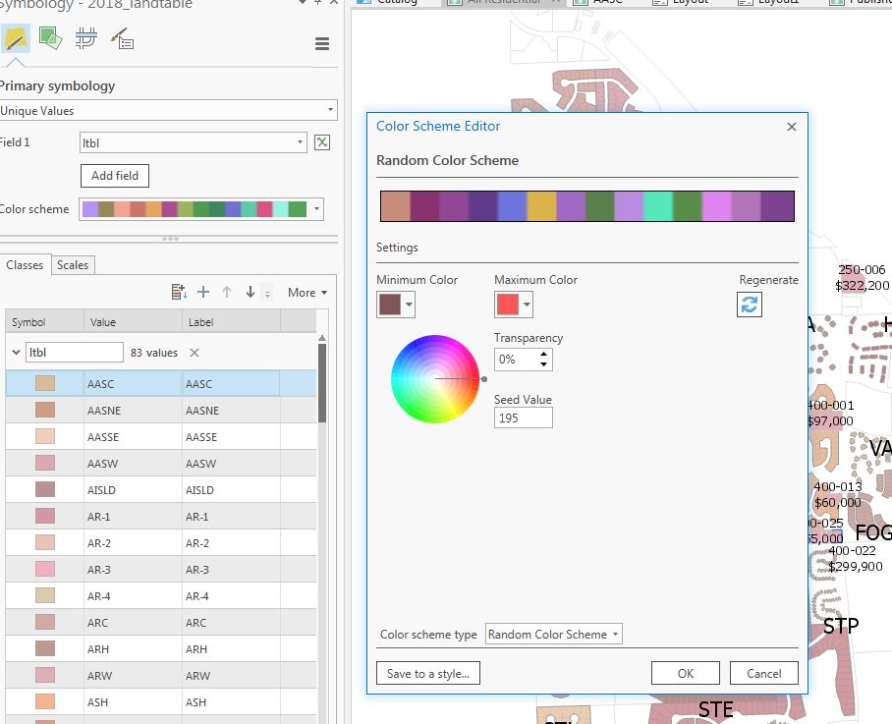Screen dimensions: 892x724
Task: Add a new value with the plus icon
Action: [203, 292]
